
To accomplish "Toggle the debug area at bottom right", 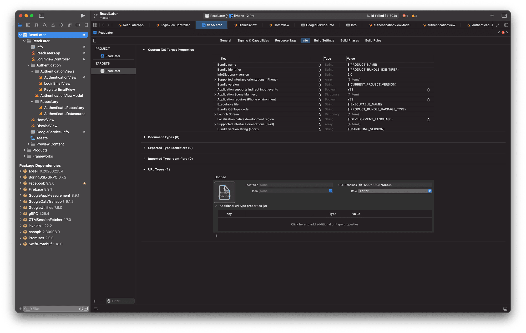I will click(505, 309).
